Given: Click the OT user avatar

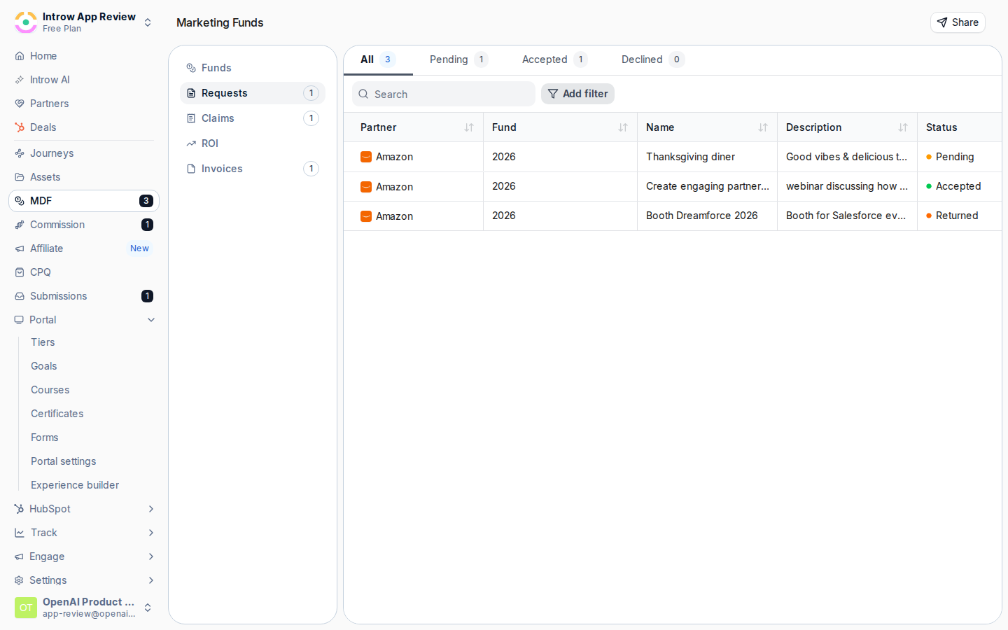Looking at the screenshot, I should [x=26, y=608].
